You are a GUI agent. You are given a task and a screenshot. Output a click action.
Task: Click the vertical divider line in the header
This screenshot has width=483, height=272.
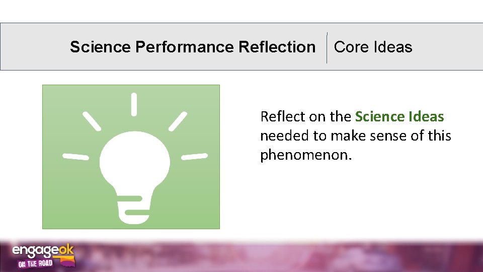[327, 48]
